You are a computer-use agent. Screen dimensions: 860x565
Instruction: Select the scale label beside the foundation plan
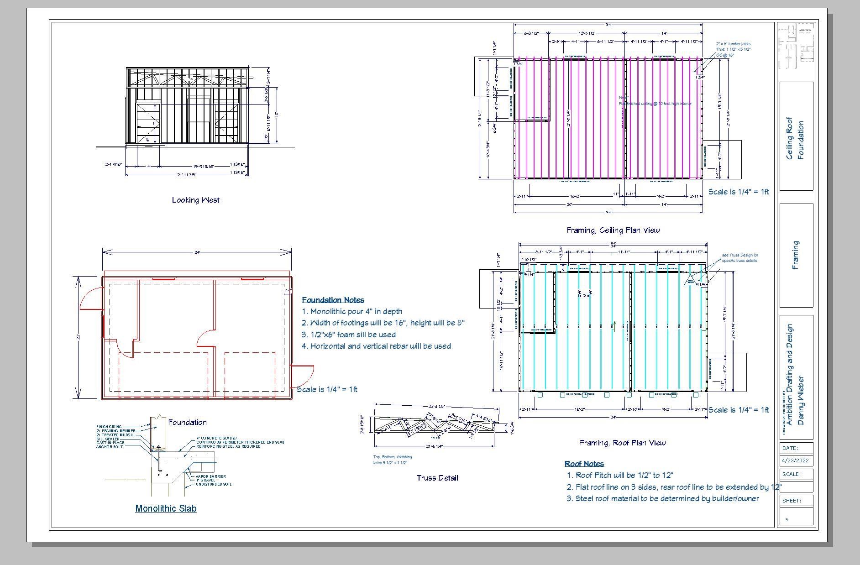point(327,389)
